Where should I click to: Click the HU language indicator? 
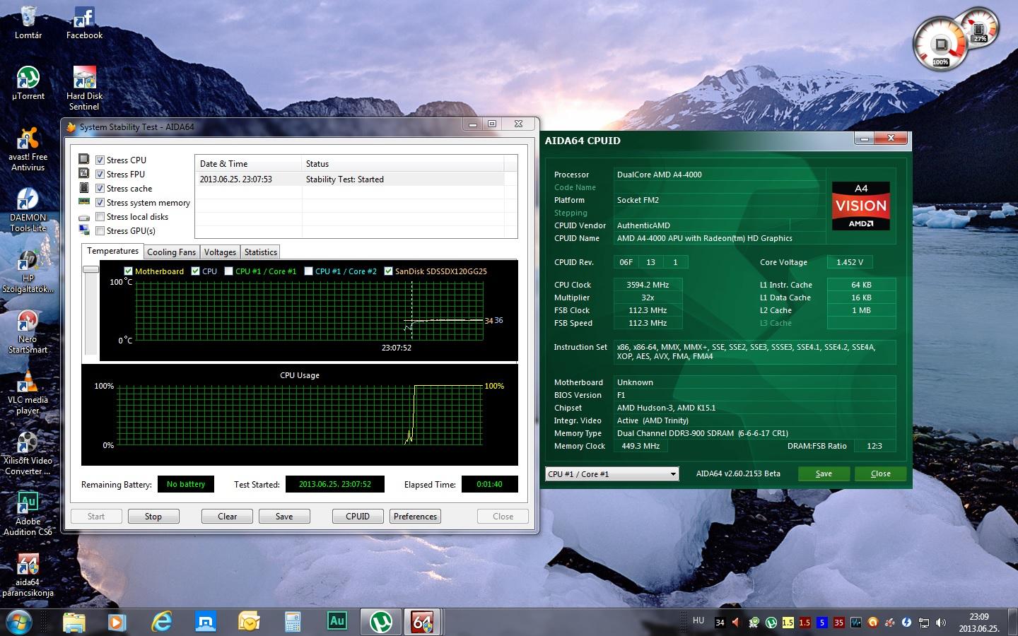(698, 620)
